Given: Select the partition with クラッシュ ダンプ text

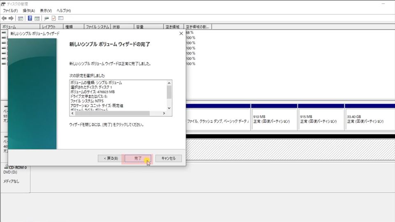Looking at the screenshot, I should click(x=218, y=119).
